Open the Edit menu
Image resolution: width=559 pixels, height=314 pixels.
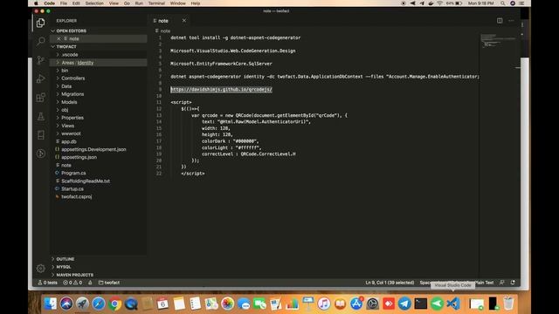point(76,3)
